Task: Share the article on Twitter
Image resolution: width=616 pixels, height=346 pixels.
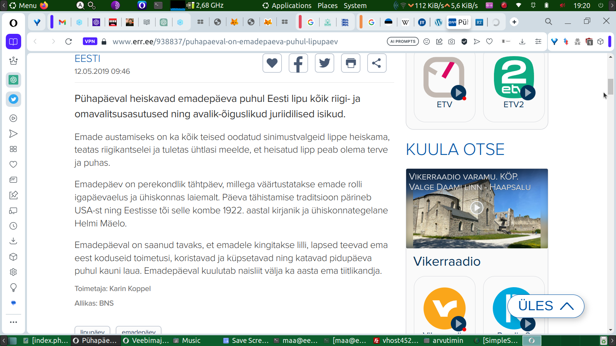Action: click(x=325, y=63)
